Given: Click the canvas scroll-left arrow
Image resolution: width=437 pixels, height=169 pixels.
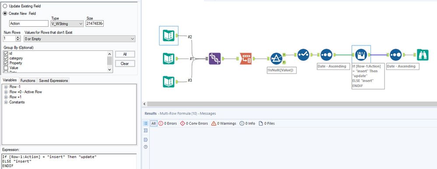Looking at the screenshot, I should click(x=144, y=104).
